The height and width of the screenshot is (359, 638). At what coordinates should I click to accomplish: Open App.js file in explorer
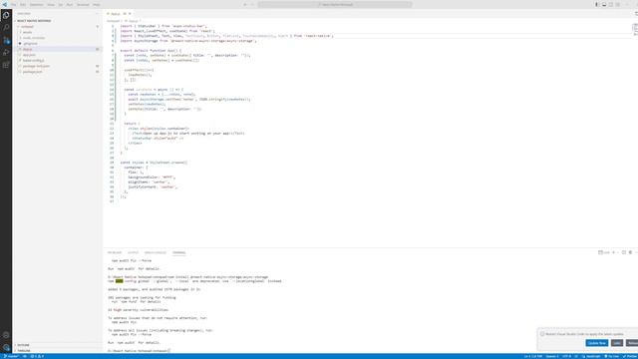point(27,49)
